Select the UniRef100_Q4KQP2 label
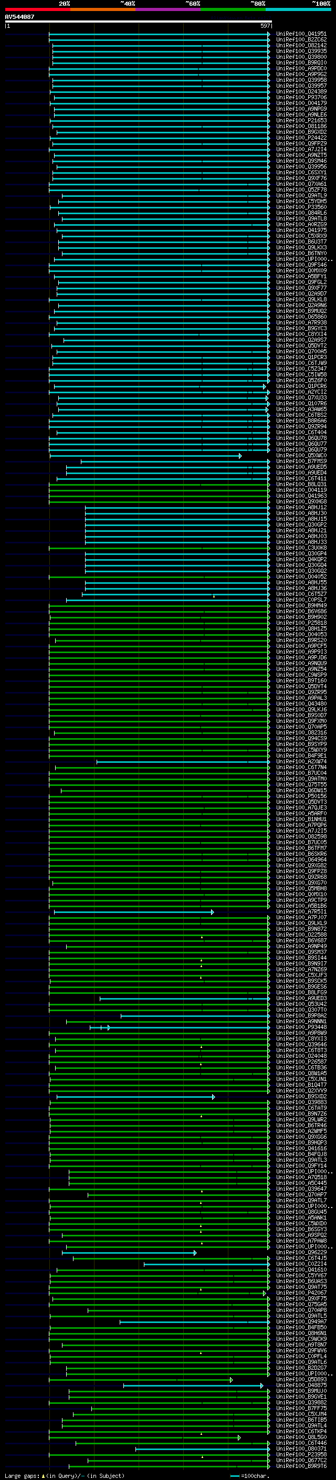 coord(301,559)
